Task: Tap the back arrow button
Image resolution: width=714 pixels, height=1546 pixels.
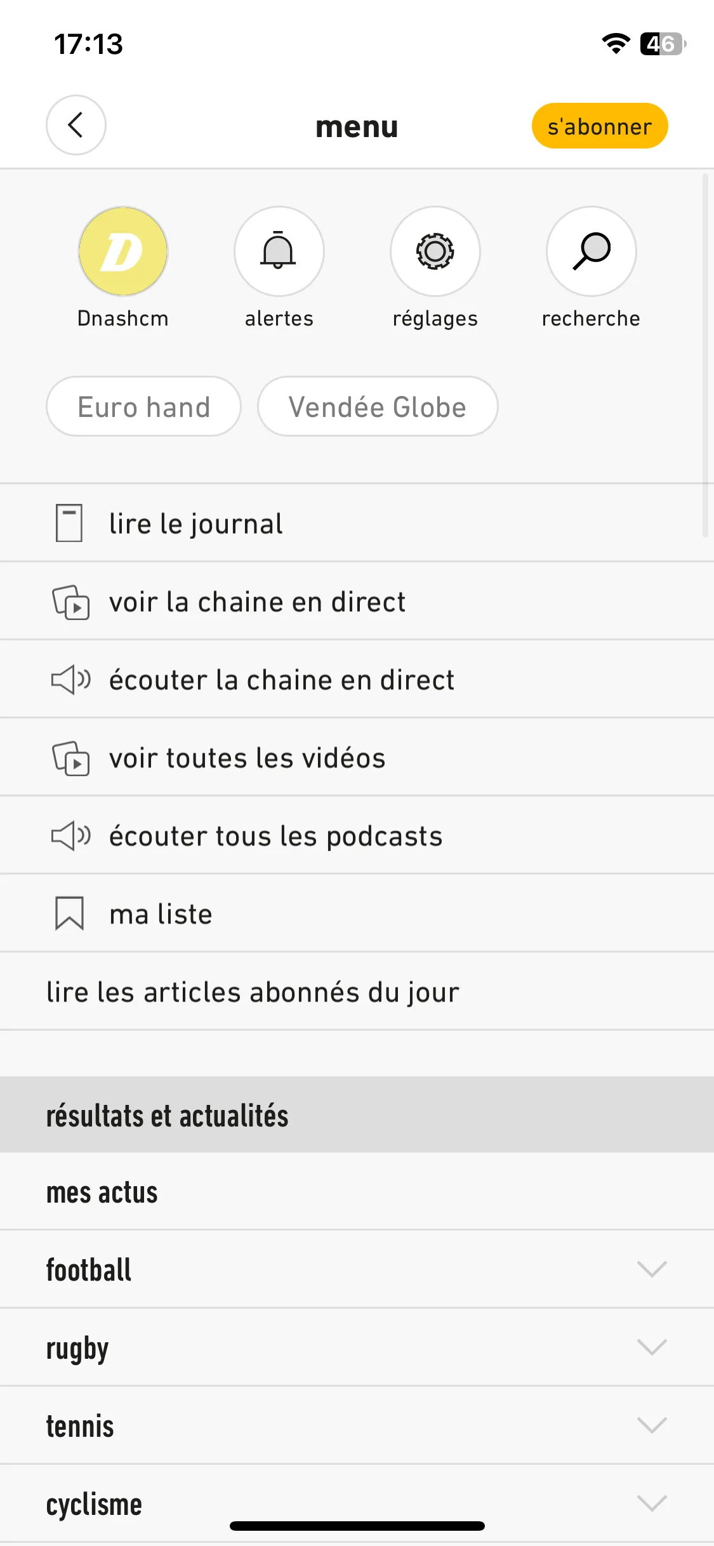Action: pyautogui.click(x=76, y=125)
